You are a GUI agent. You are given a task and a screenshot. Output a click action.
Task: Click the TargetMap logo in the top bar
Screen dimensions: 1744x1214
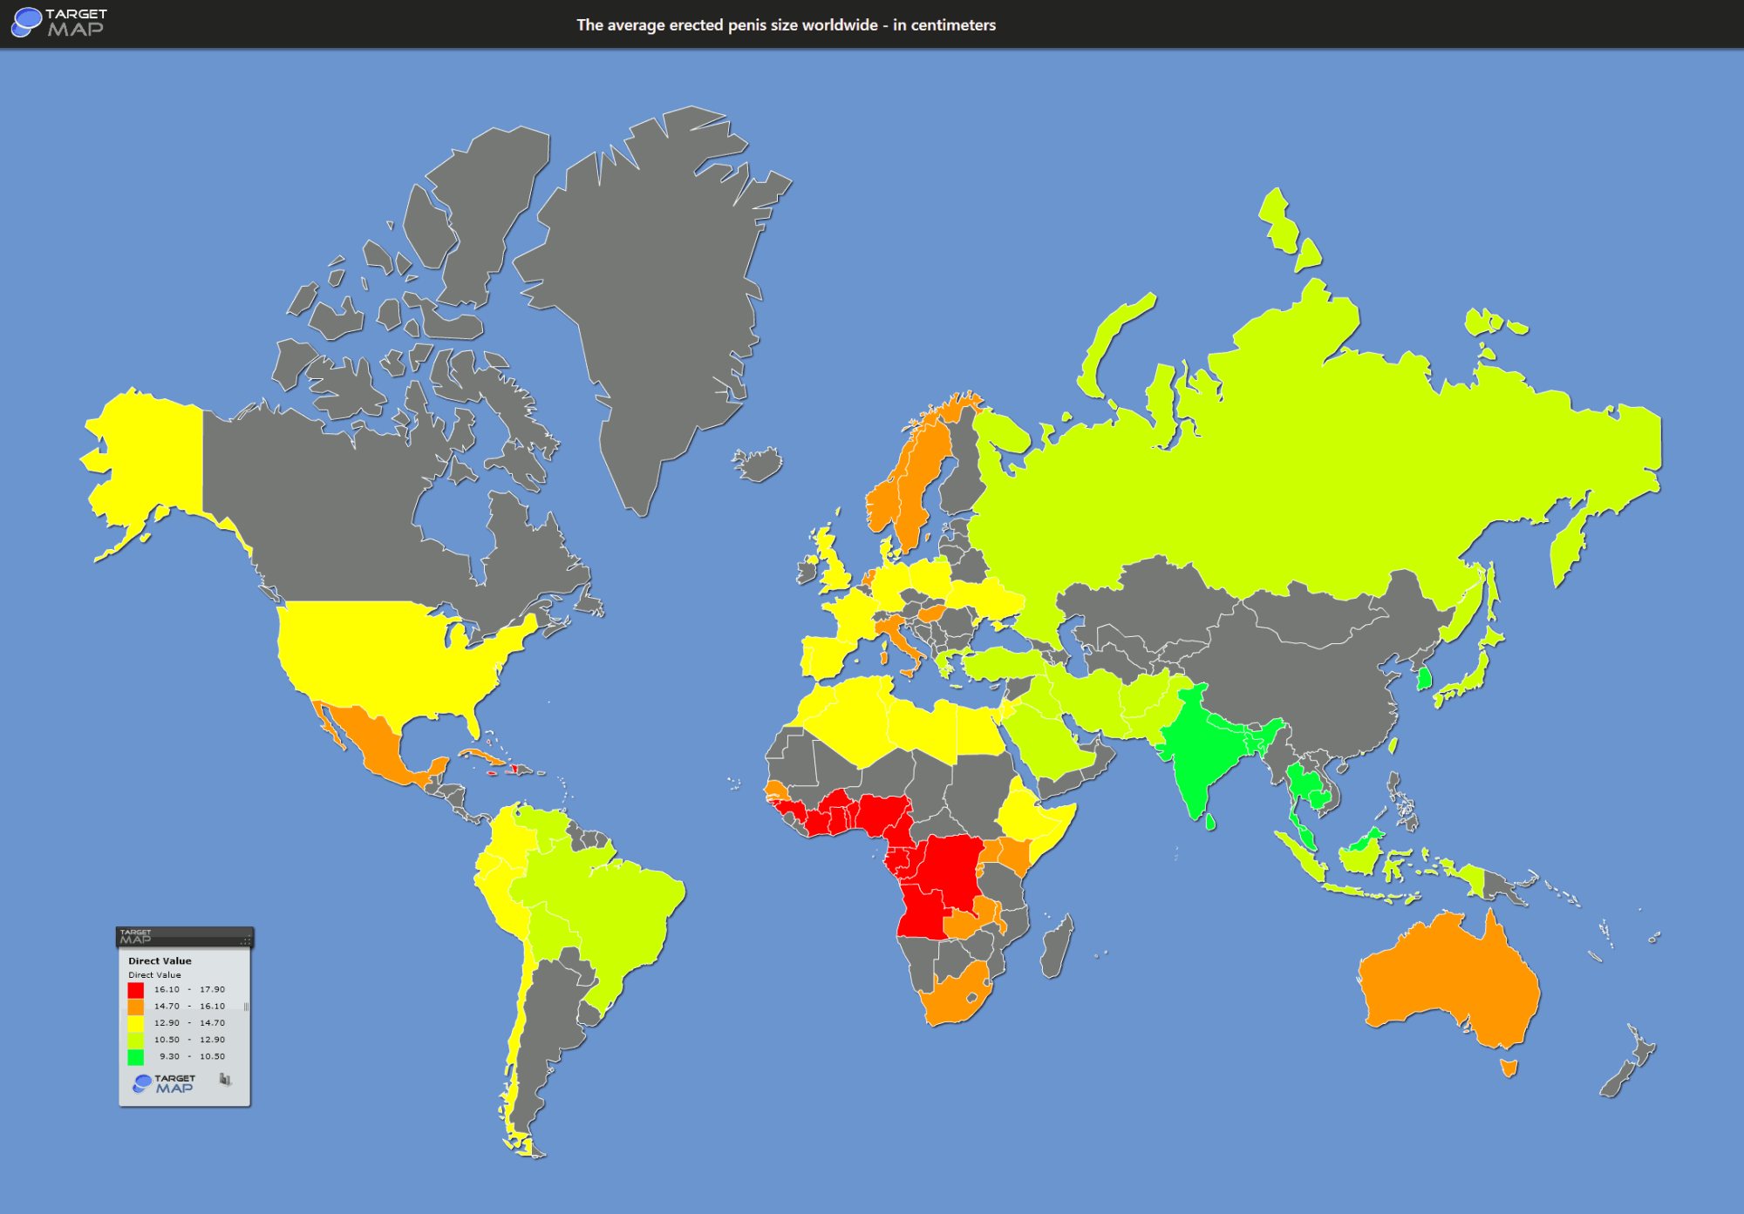58,23
